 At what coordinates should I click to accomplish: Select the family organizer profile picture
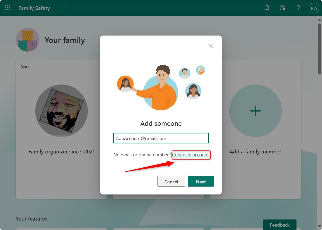[61, 110]
